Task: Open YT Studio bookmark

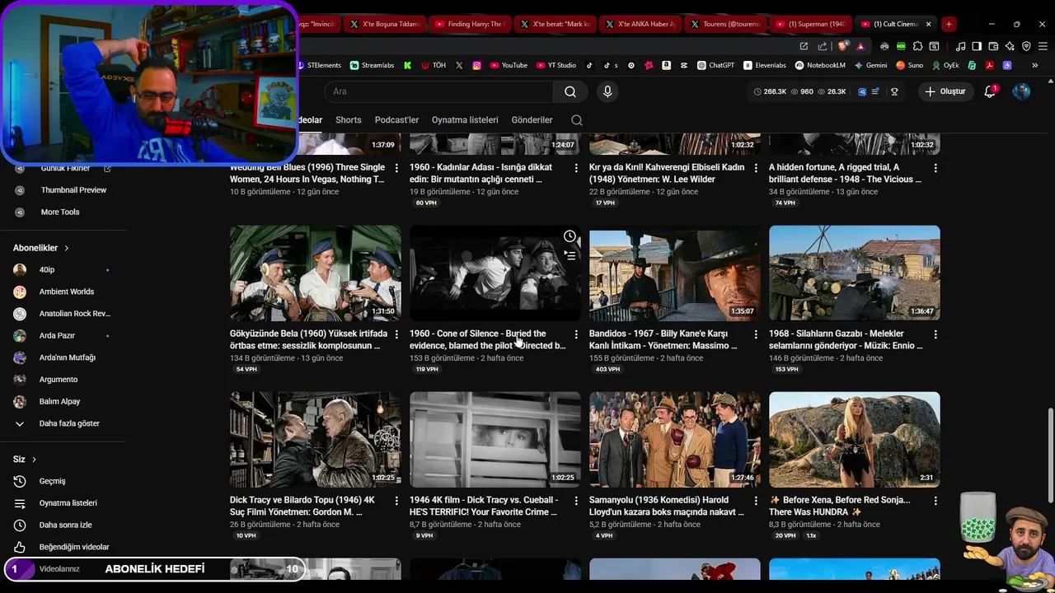Action: click(556, 65)
